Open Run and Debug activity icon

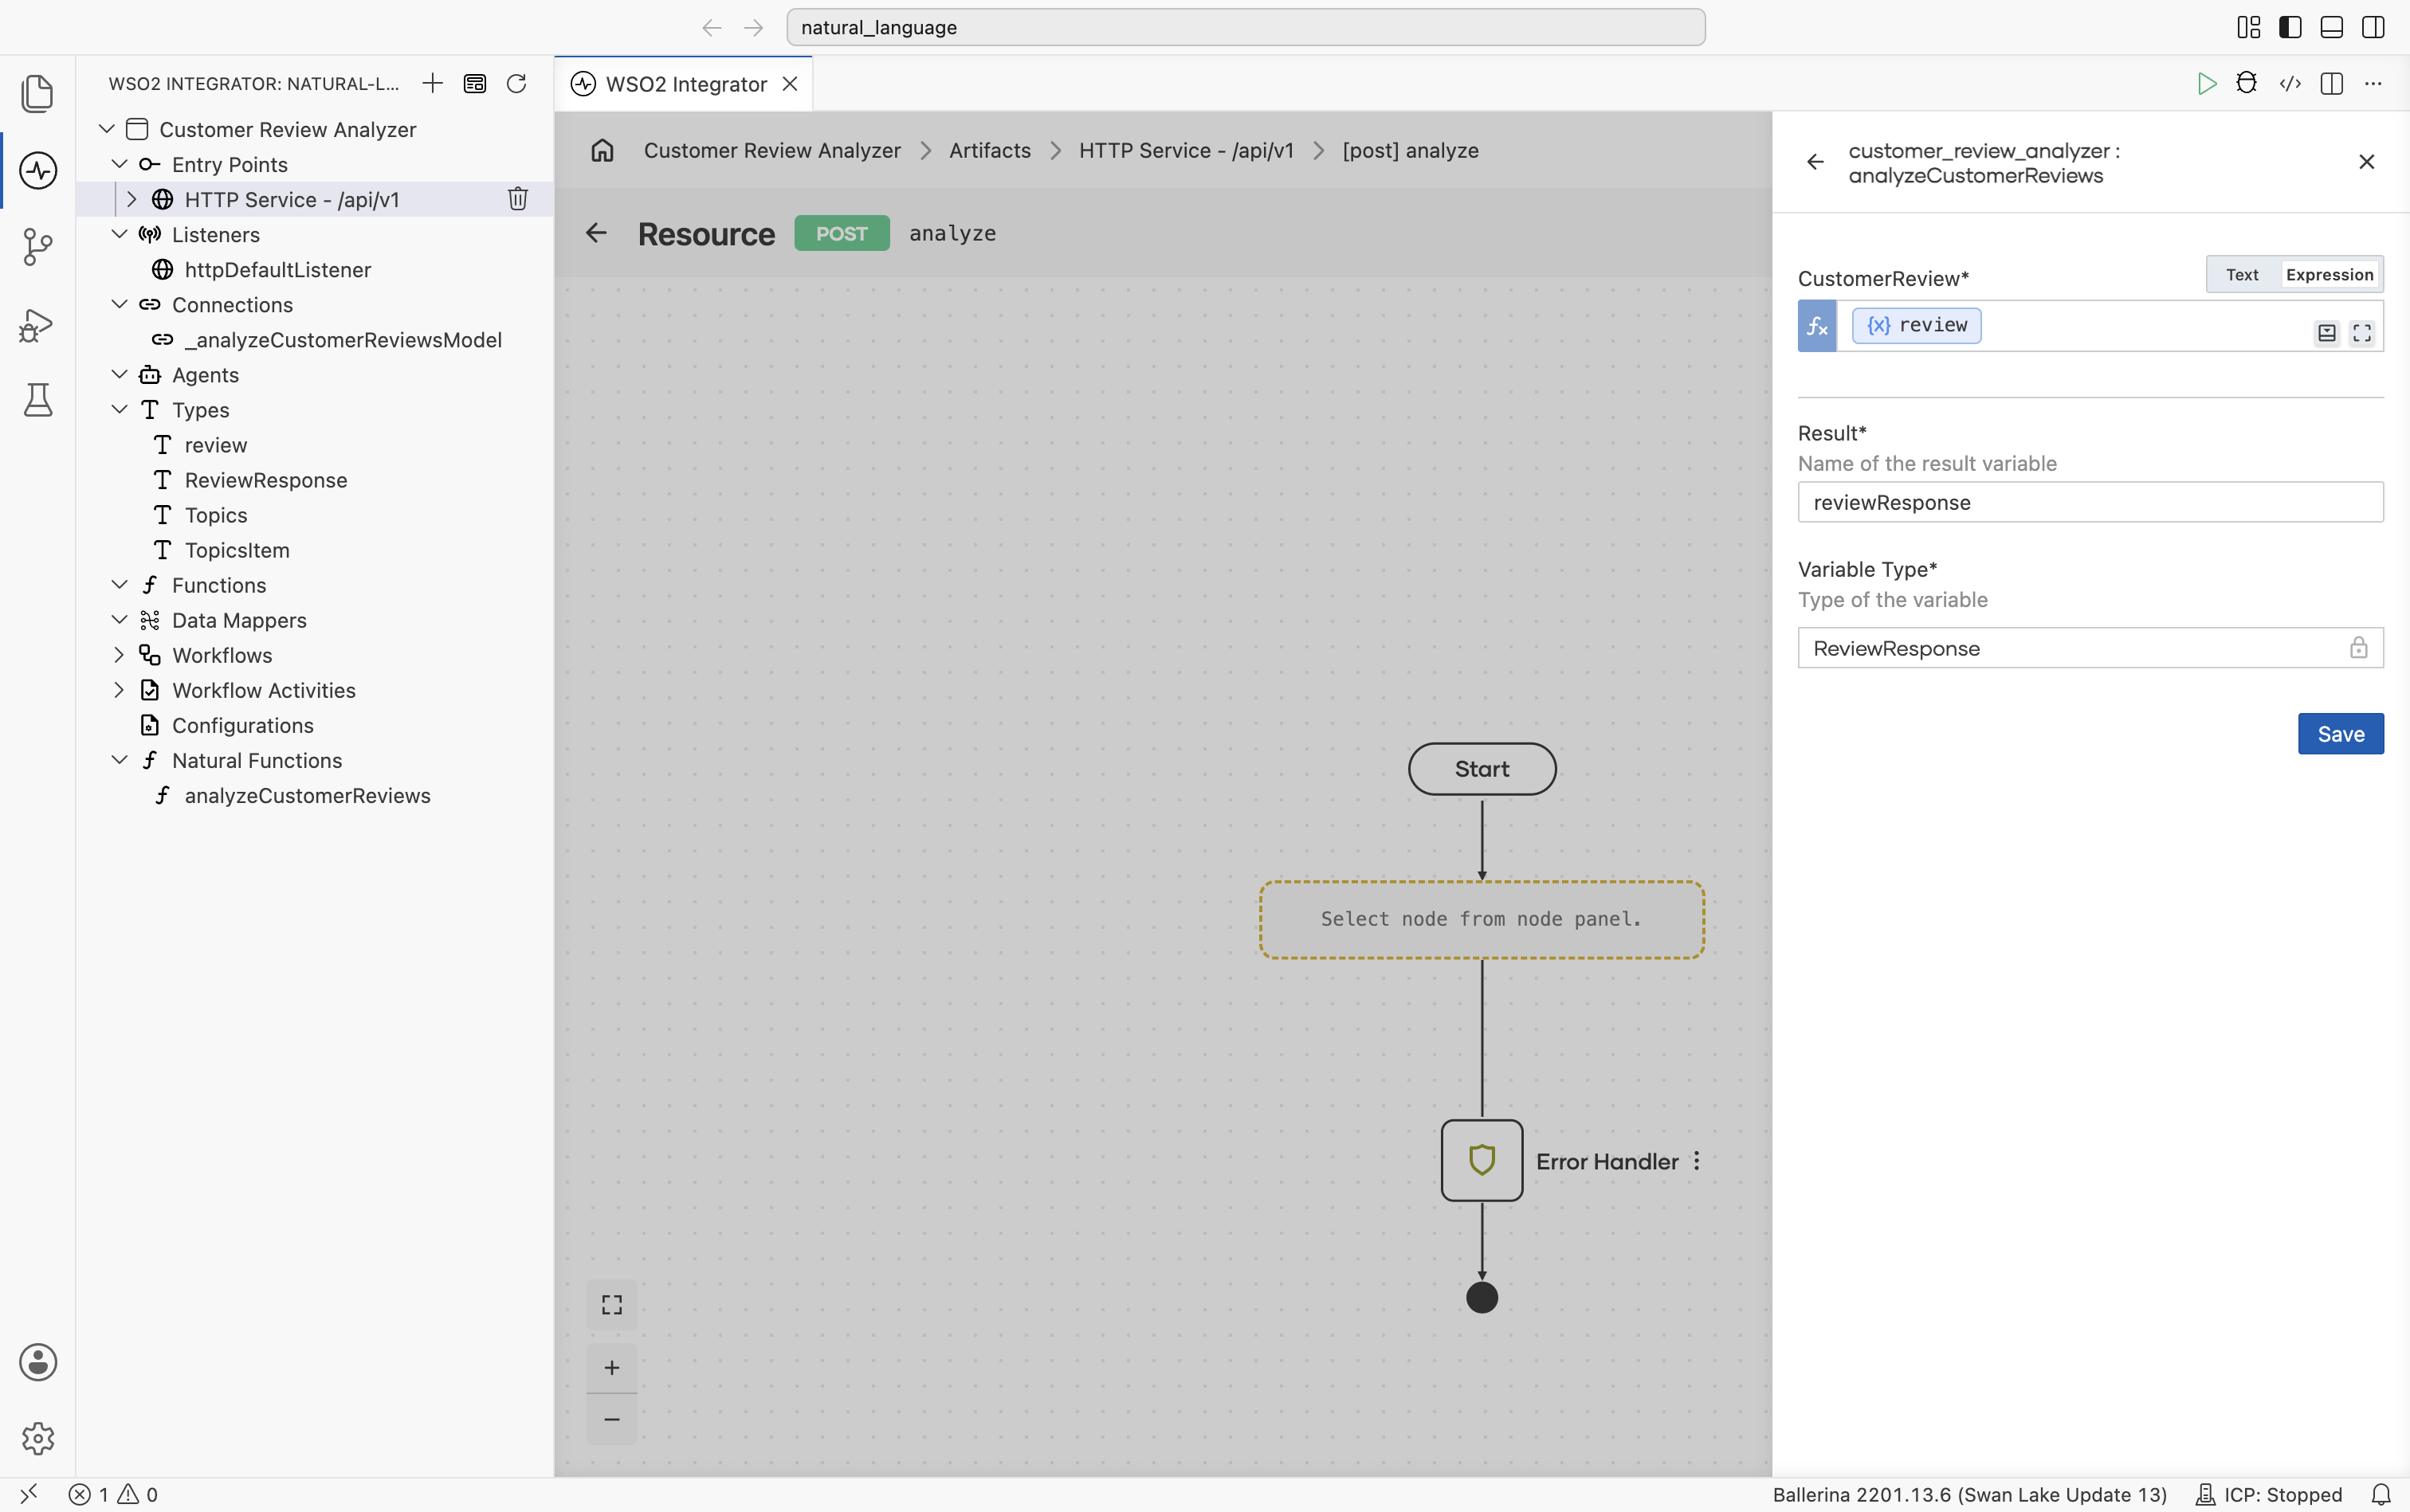(x=37, y=324)
